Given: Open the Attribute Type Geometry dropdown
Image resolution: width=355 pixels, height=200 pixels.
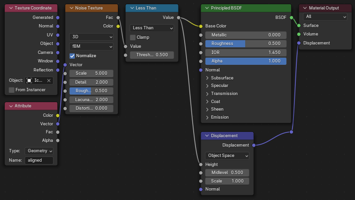Looking at the screenshot, I should pos(39,151).
